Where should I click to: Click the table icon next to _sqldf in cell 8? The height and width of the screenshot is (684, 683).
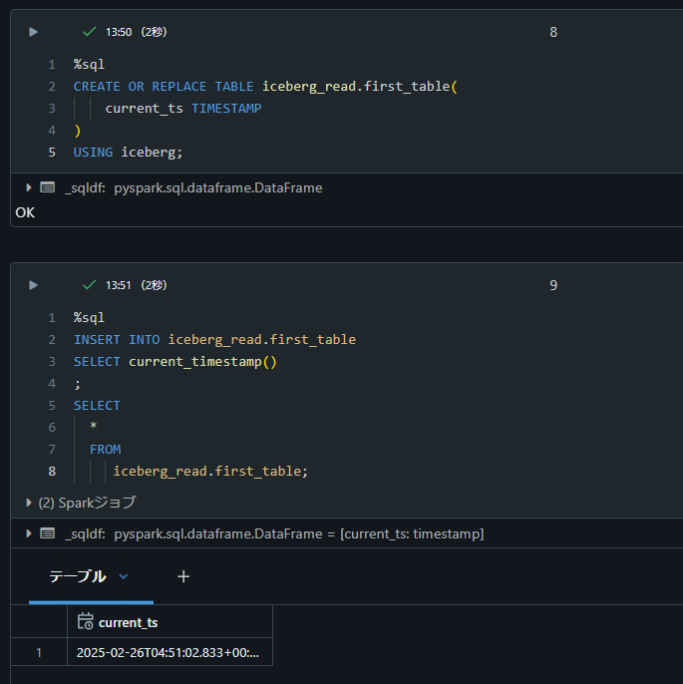click(48, 187)
